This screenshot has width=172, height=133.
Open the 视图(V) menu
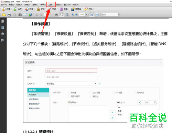tap(19, 5)
